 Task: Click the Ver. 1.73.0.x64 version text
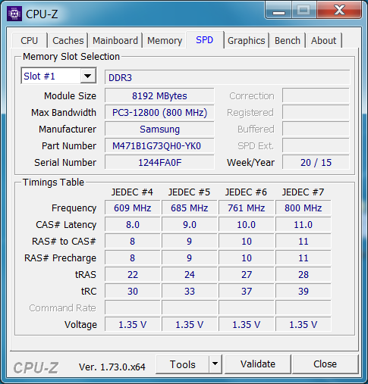112,367
